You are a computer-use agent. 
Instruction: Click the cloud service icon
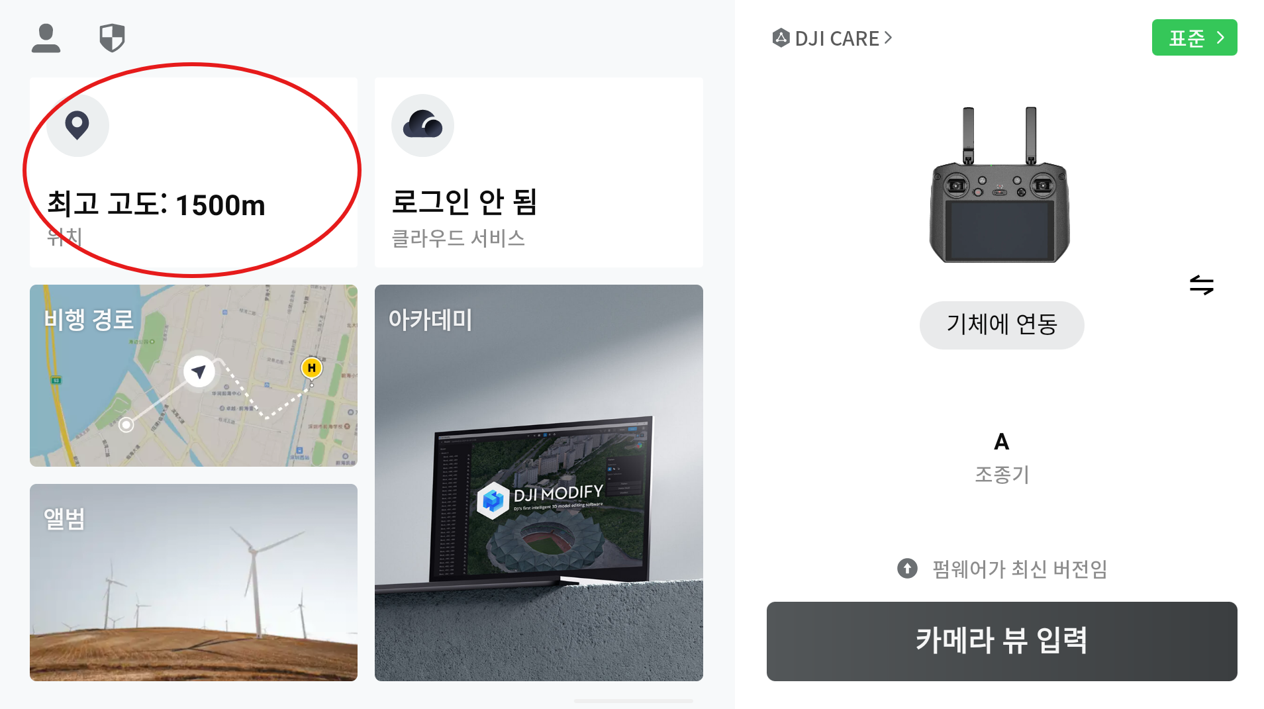(x=422, y=125)
